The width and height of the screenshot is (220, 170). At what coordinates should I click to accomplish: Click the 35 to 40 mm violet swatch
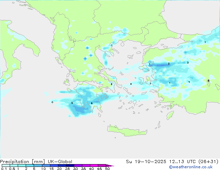[x=86, y=165]
